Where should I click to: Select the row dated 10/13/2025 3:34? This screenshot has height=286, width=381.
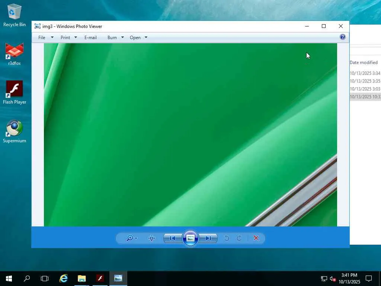coord(365,73)
